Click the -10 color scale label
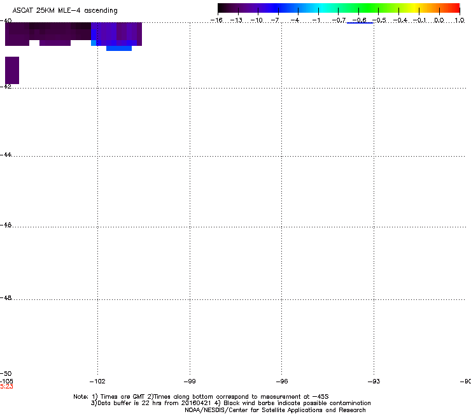Screen dimensions: 471x414 257,20
